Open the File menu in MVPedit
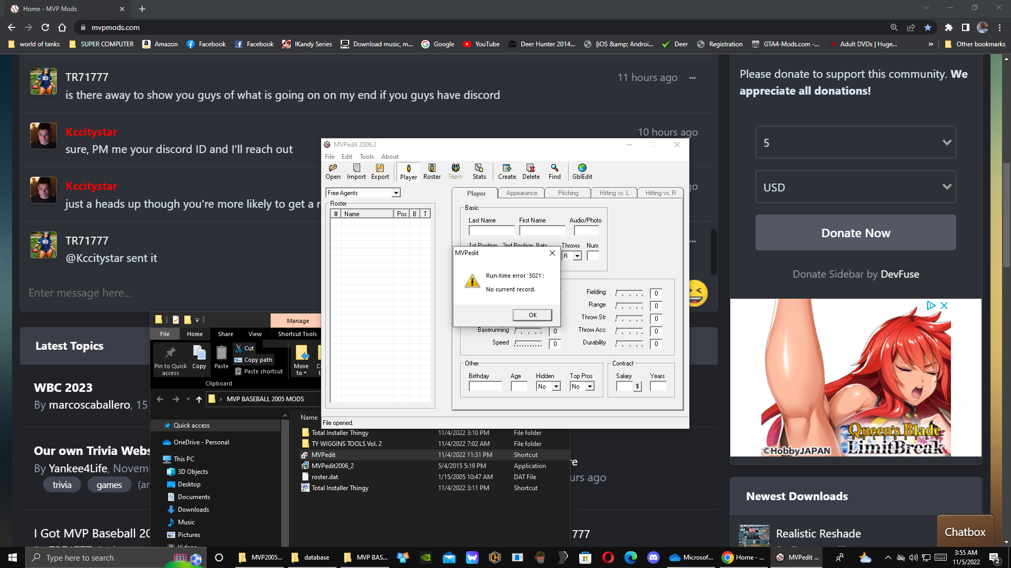Image resolution: width=1011 pixels, height=568 pixels. pyautogui.click(x=330, y=157)
